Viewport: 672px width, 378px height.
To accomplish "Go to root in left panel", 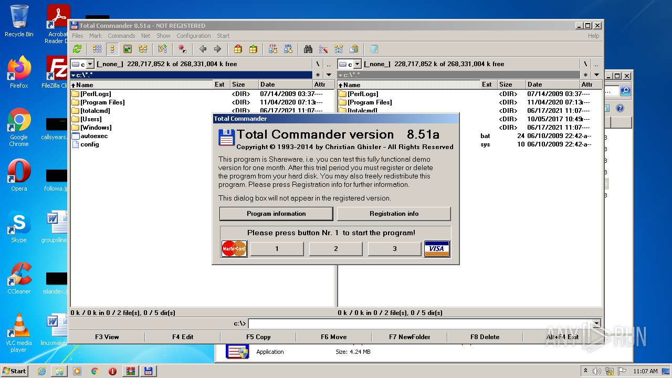I will tap(318, 64).
